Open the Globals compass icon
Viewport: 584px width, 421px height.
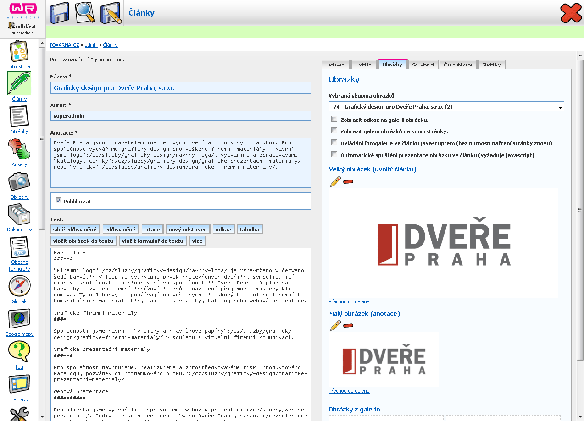[x=19, y=286]
